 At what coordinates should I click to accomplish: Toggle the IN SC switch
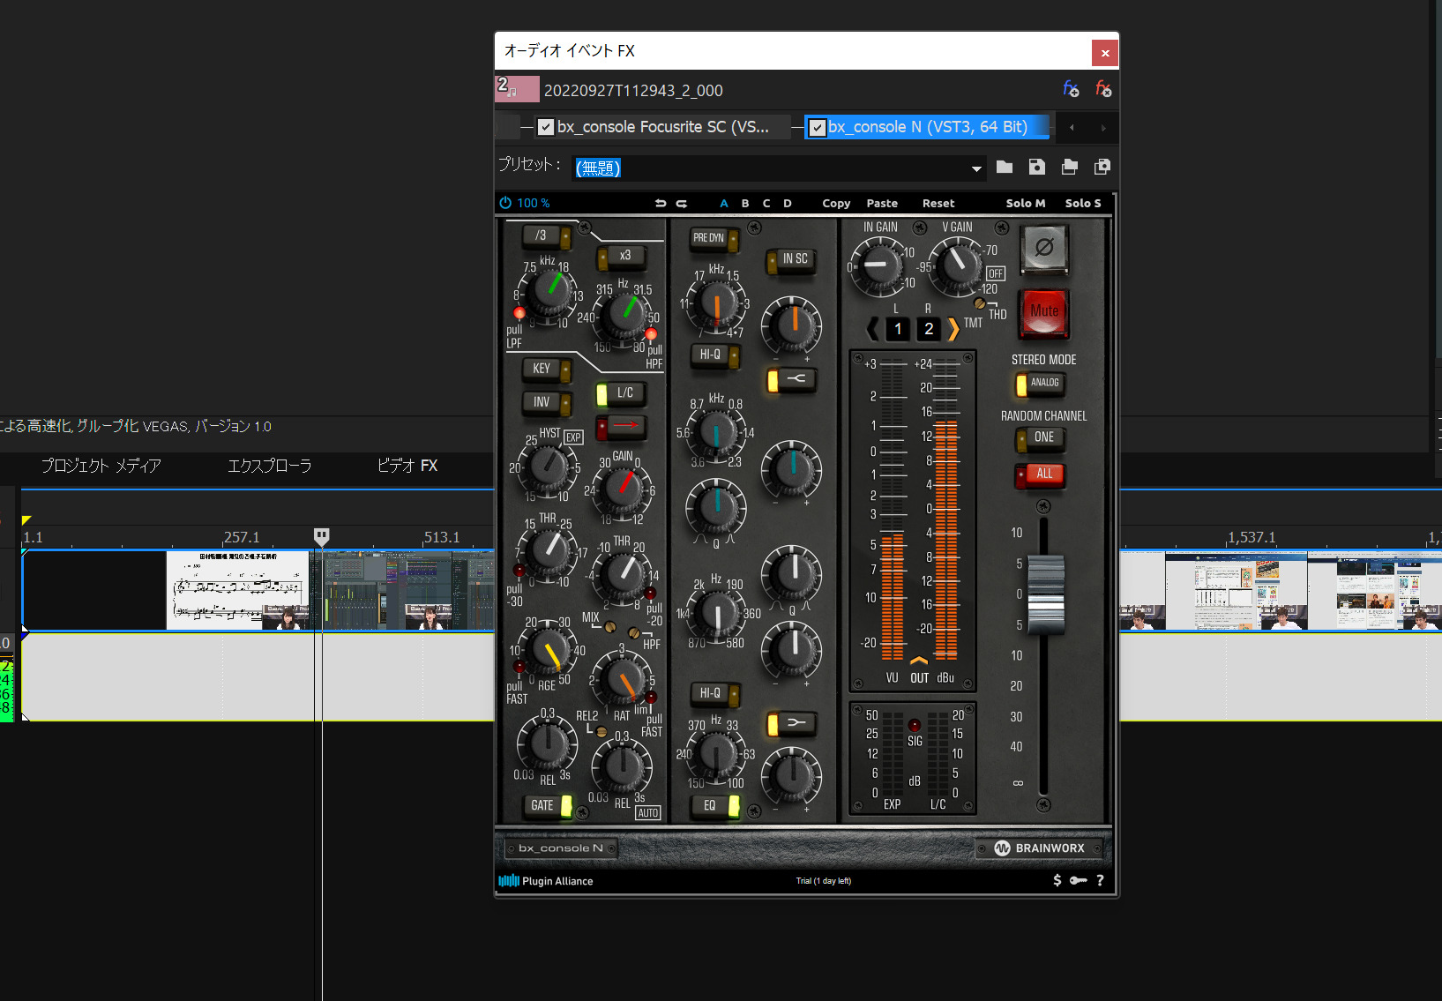click(790, 259)
